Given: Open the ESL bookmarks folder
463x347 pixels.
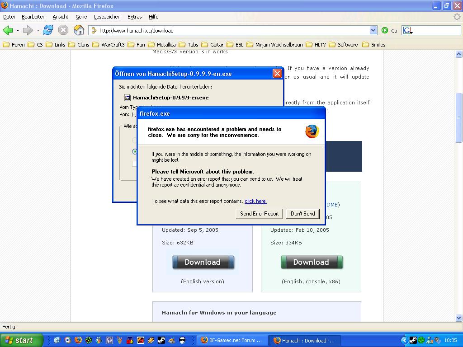Looking at the screenshot, I should click(235, 45).
